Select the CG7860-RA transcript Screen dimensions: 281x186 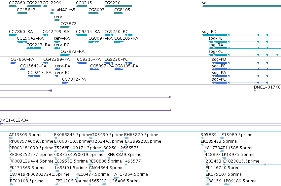coord(21,32)
